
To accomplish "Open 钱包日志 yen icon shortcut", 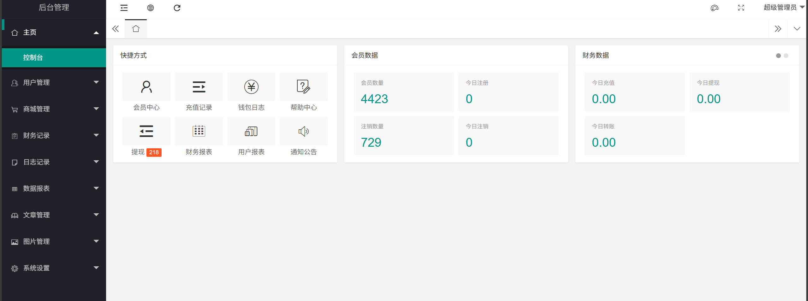I will click(251, 87).
